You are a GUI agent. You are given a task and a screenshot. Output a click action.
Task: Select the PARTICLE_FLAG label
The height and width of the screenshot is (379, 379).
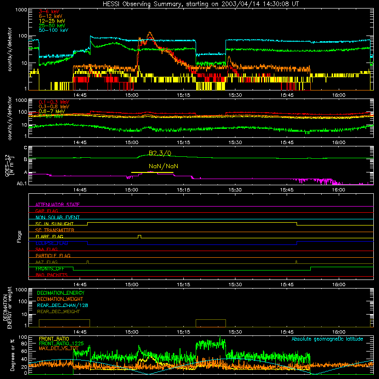pos(53,255)
